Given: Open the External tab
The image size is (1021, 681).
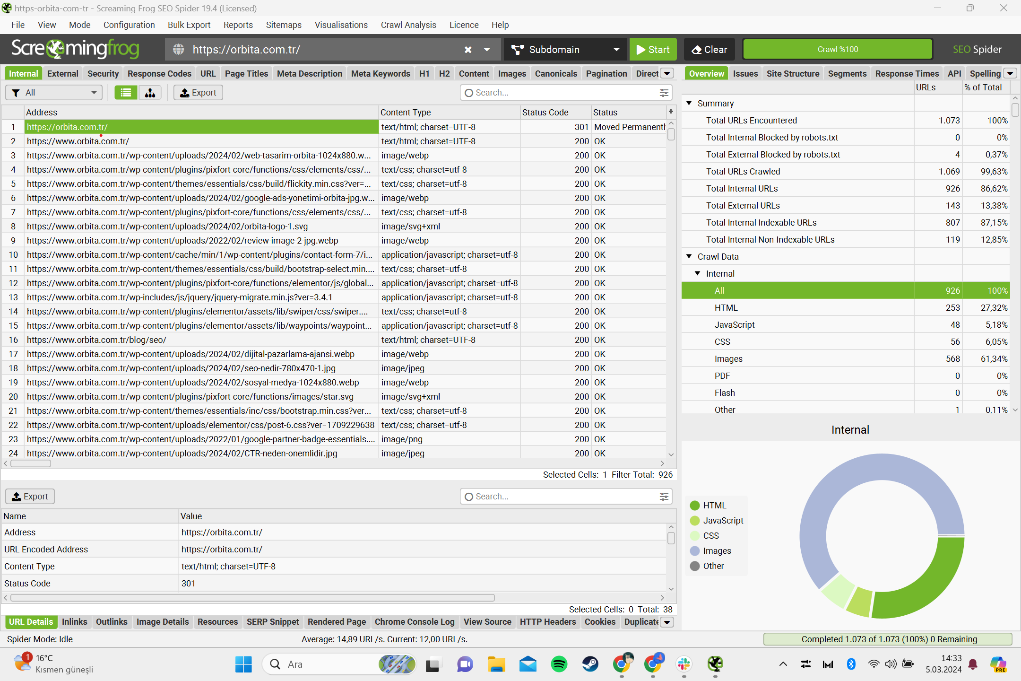Looking at the screenshot, I should (x=63, y=73).
